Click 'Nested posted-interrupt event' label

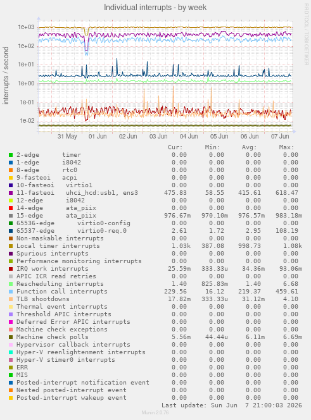coord(72,390)
